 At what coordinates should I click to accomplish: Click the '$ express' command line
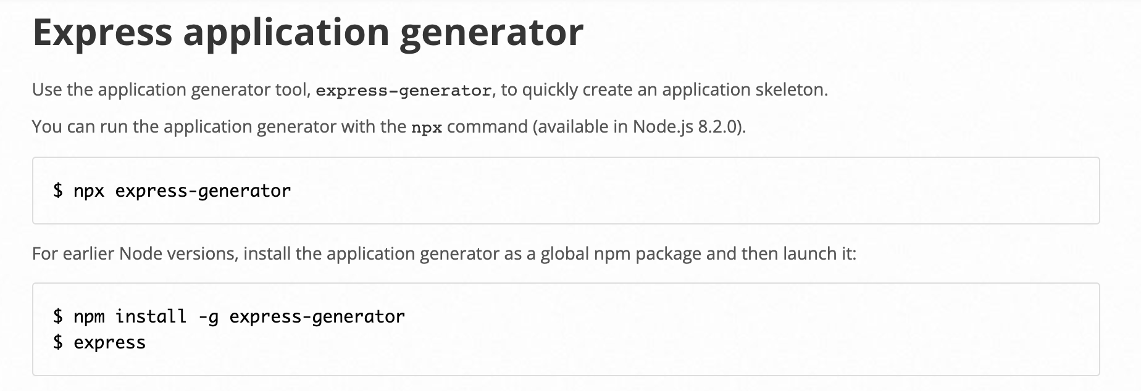[x=99, y=343]
